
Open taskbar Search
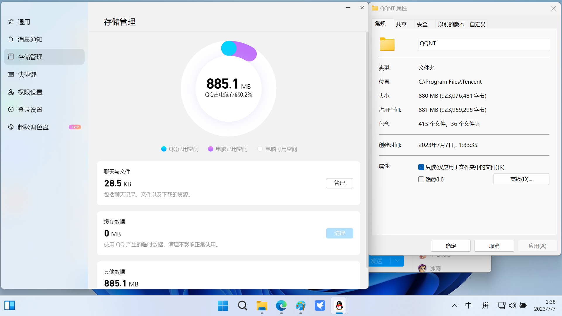tap(242, 306)
